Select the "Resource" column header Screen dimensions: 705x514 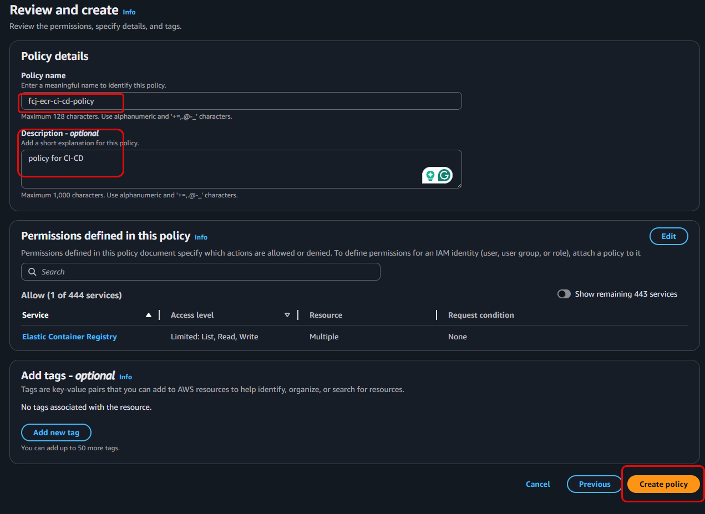(x=326, y=314)
